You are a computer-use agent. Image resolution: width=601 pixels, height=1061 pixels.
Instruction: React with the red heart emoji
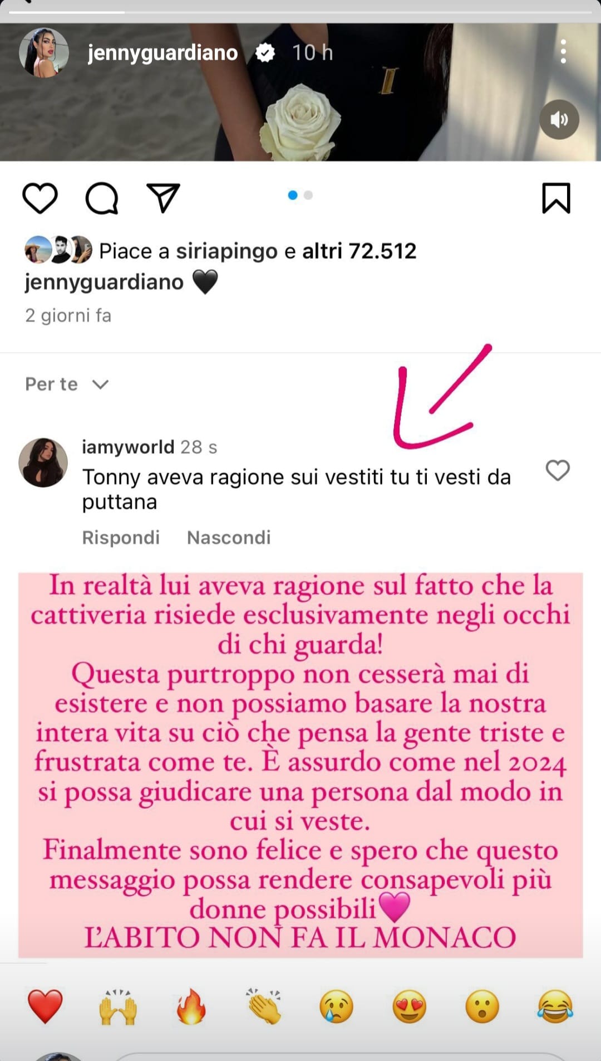[x=45, y=1006]
